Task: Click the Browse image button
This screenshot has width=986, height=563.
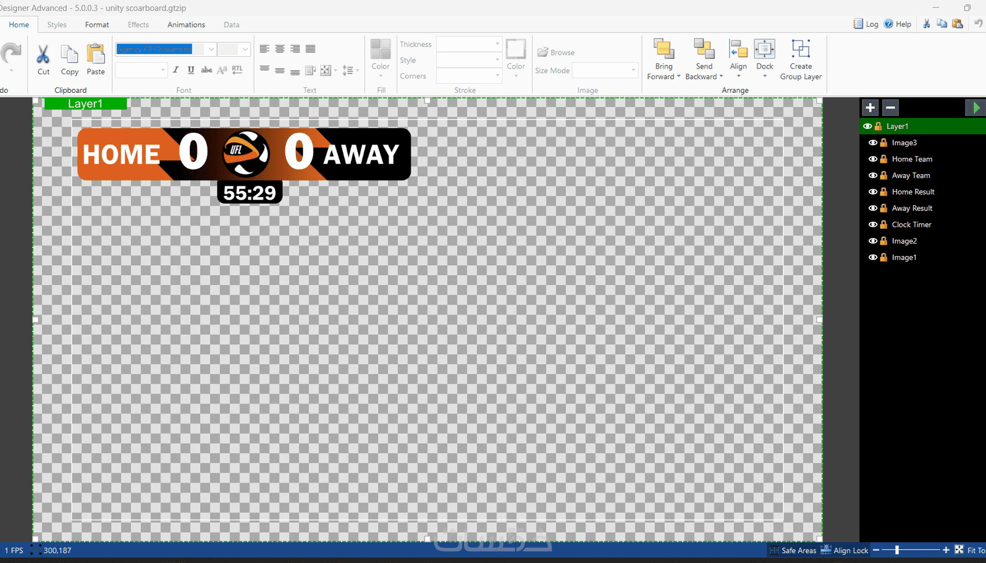Action: click(556, 52)
